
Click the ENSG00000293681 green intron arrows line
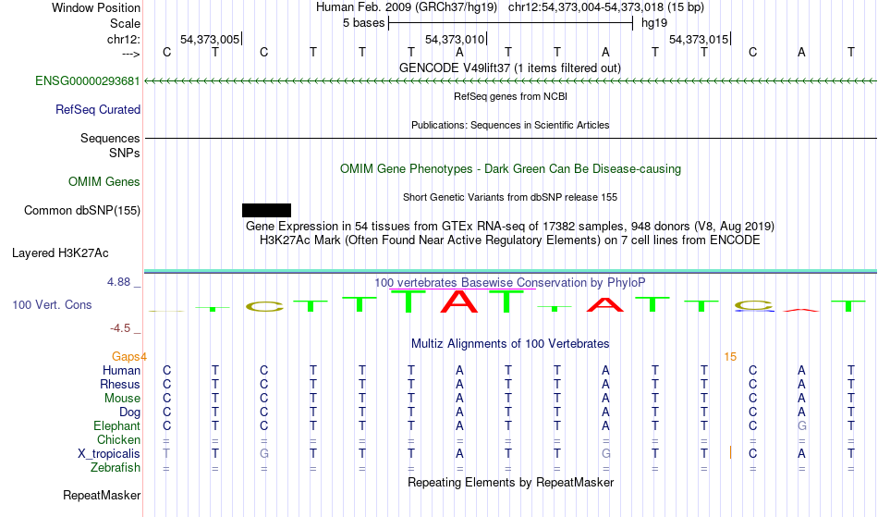point(510,81)
